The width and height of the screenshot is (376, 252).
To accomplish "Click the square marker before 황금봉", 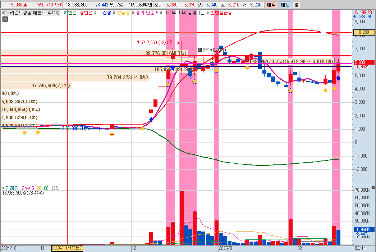I will (x=114, y=13).
